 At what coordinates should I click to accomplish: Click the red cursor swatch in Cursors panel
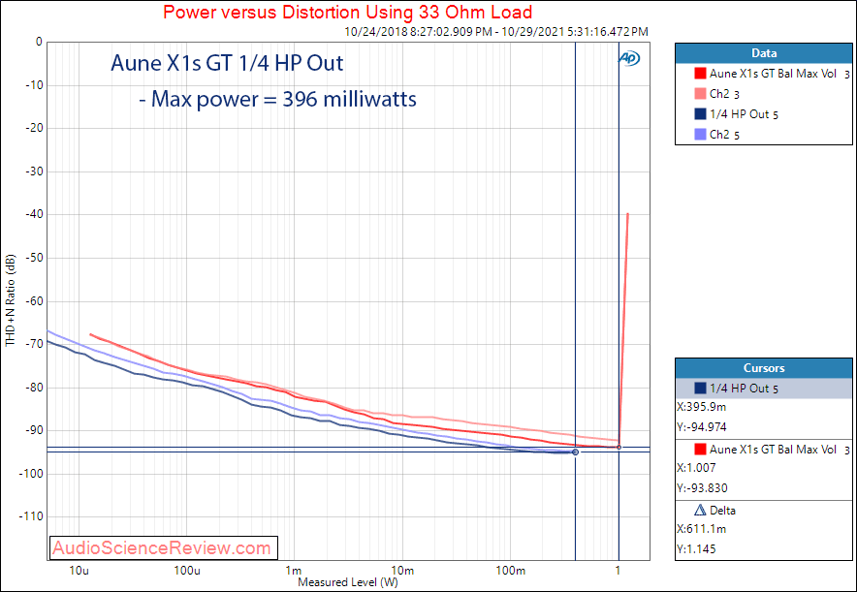point(700,450)
